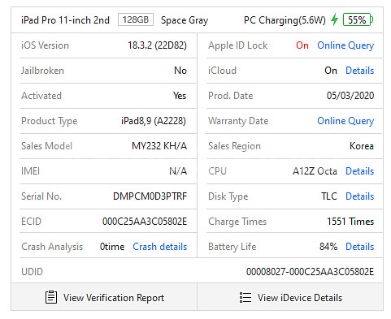391x319 pixels.
Task: Click the 128GB storage badge
Action: pyautogui.click(x=136, y=19)
